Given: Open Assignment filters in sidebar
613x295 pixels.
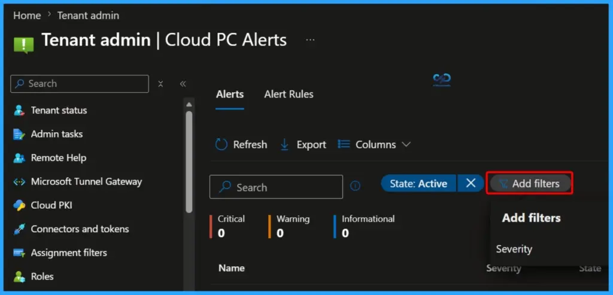Looking at the screenshot, I should tap(69, 253).
